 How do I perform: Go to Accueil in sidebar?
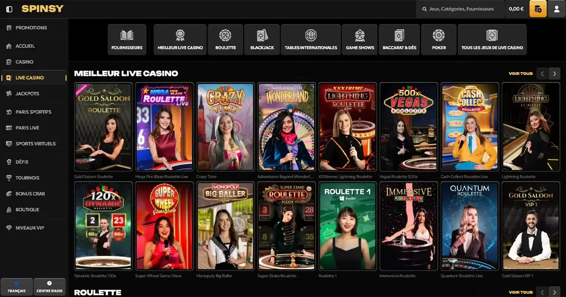click(34, 46)
